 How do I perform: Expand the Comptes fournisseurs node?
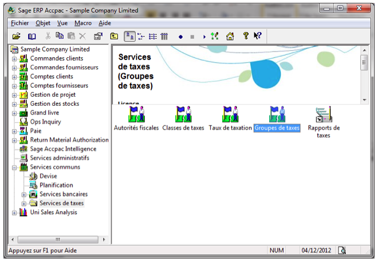pos(14,86)
